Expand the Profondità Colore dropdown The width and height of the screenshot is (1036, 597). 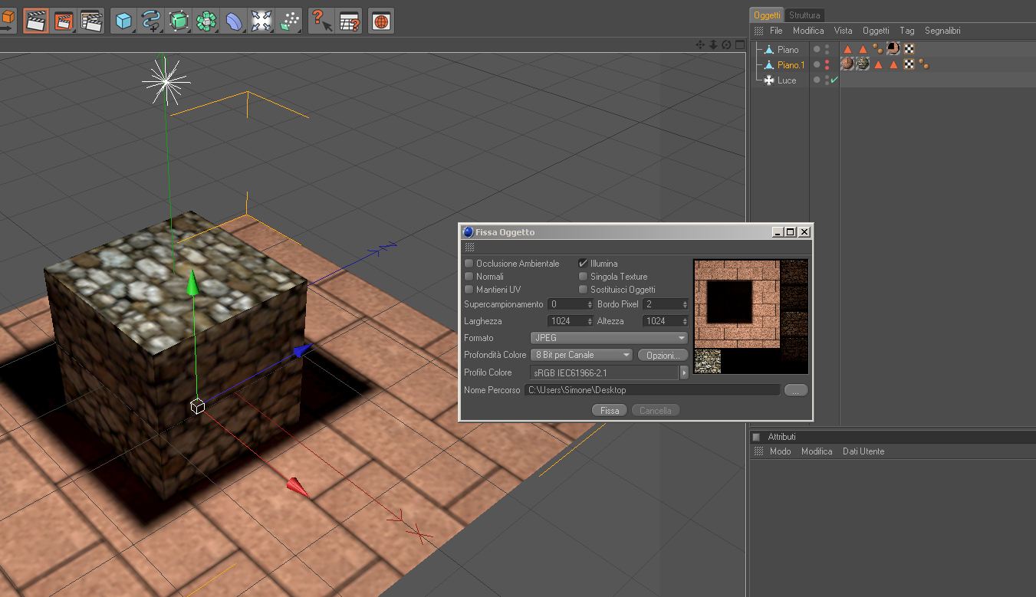click(582, 355)
